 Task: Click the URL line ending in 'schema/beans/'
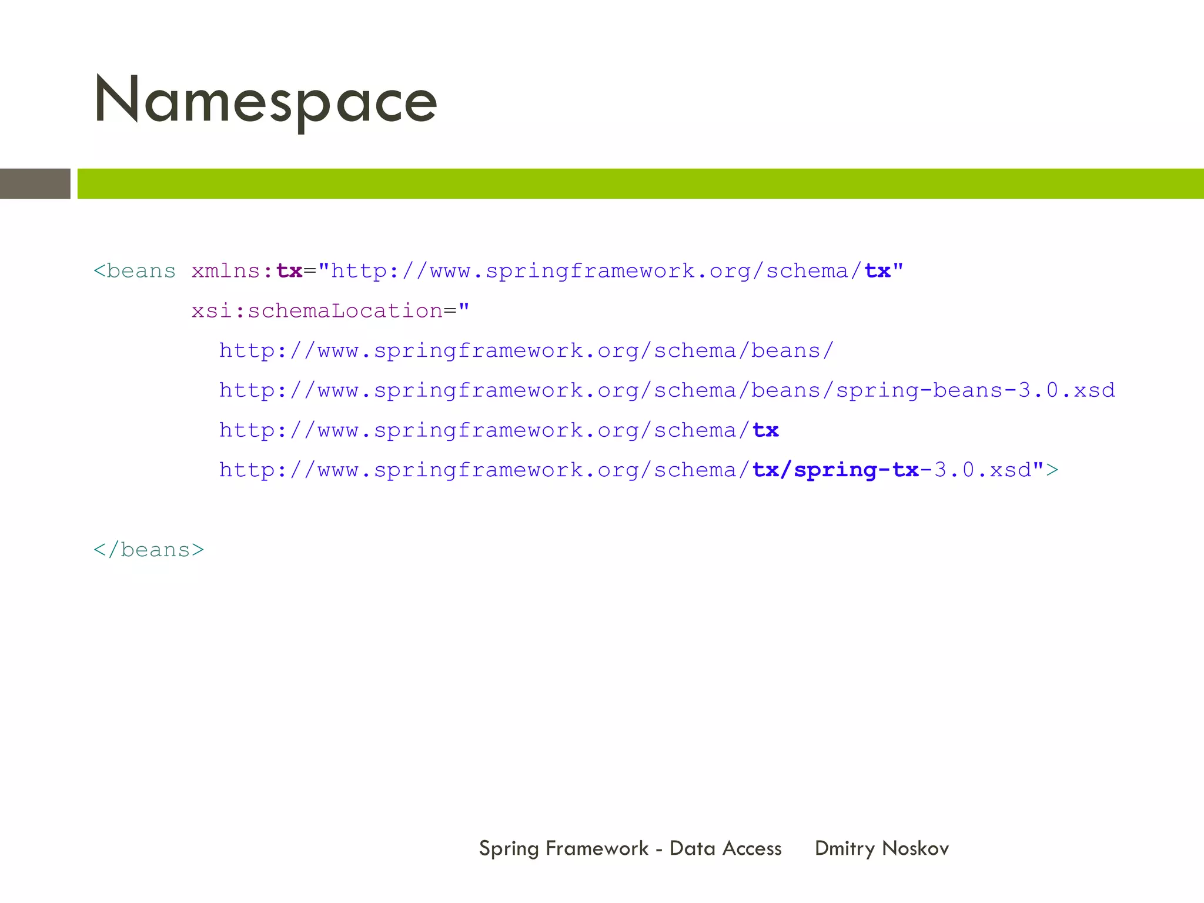[x=527, y=351]
